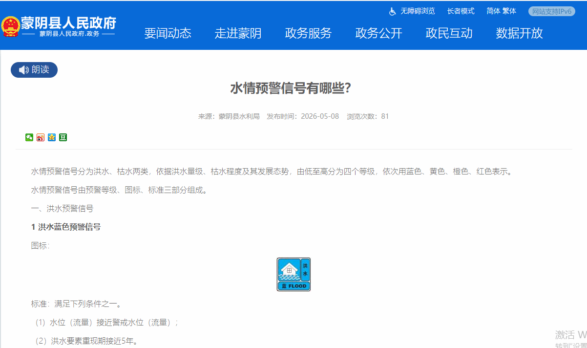Screen dimensions: 587x348
Task: Open the 政务公开 menu
Action: click(379, 33)
